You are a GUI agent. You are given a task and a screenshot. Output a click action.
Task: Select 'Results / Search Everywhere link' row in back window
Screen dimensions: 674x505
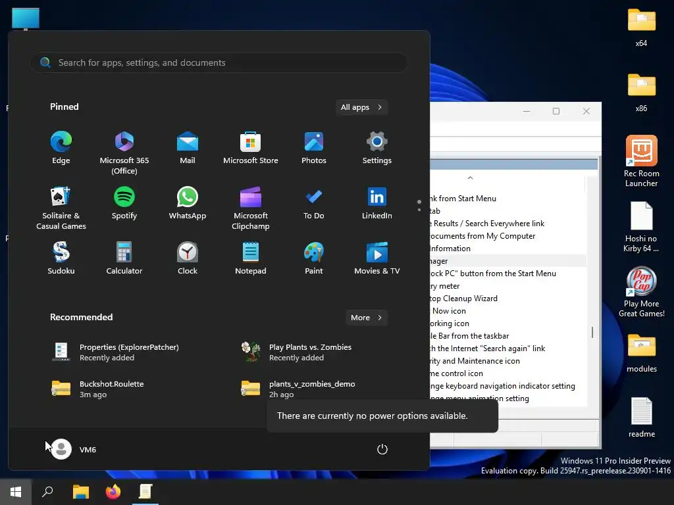coord(508,224)
